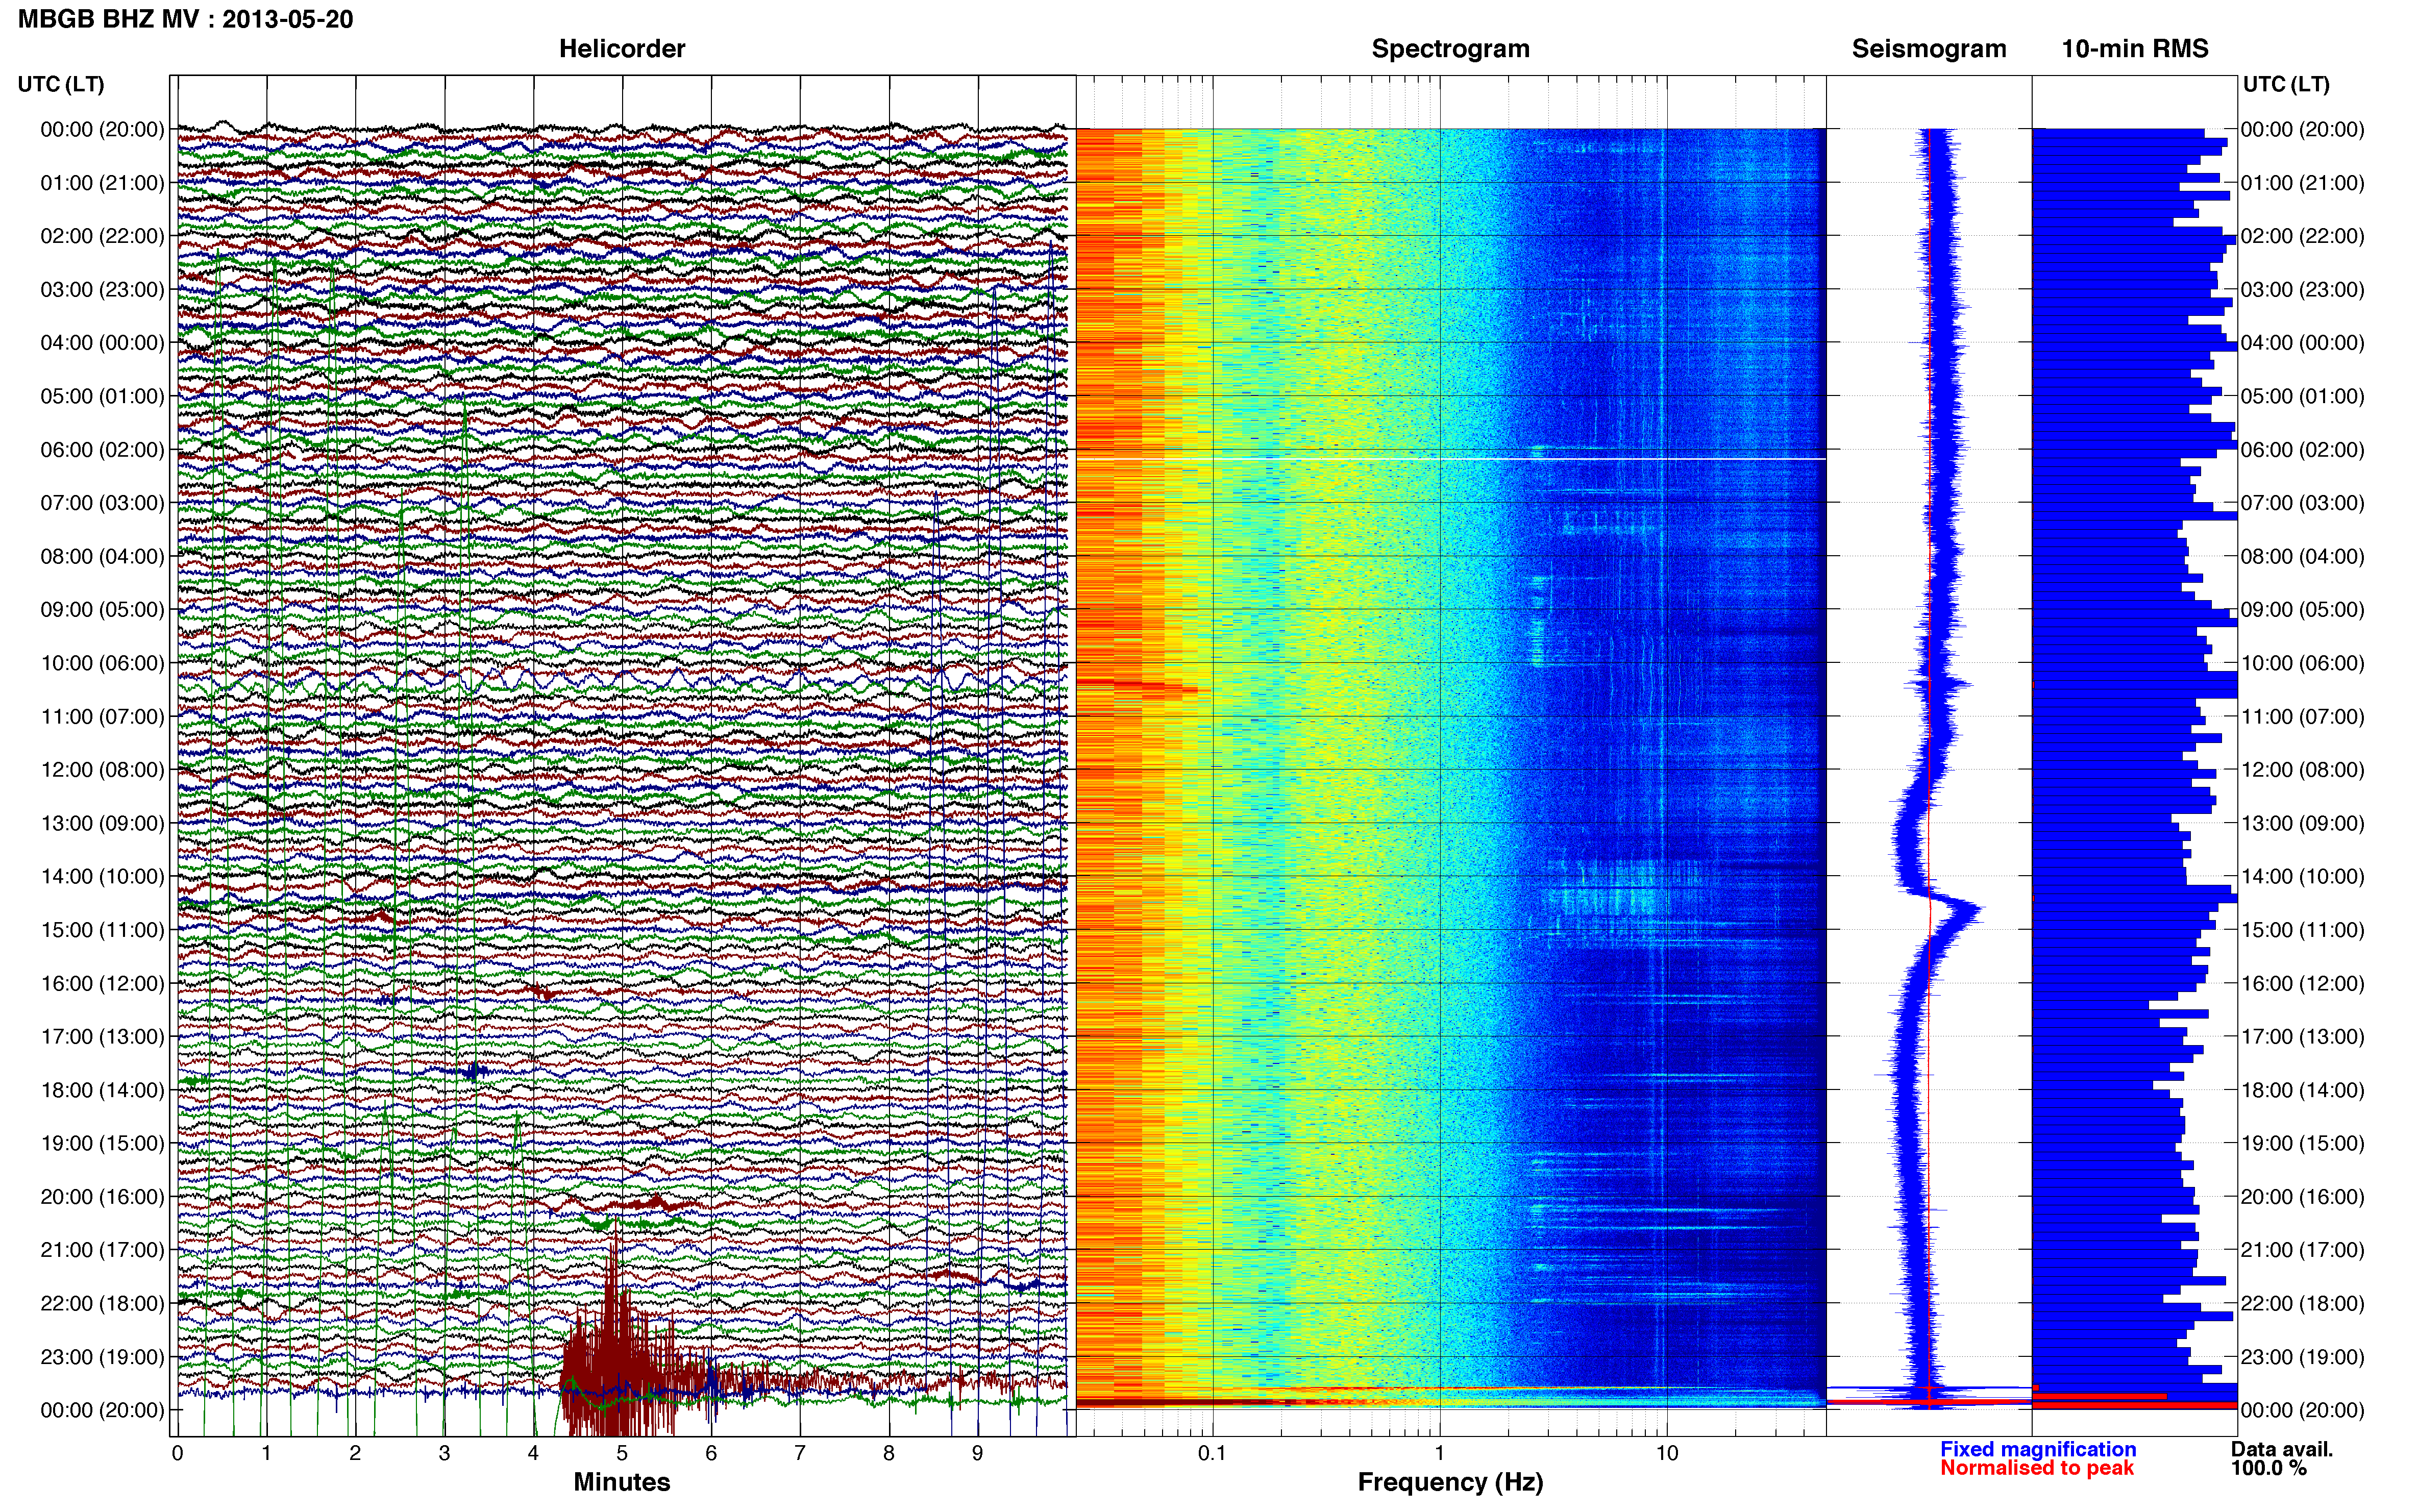
Task: Click the left 23:00 (19:00) time label
Action: (x=102, y=1357)
